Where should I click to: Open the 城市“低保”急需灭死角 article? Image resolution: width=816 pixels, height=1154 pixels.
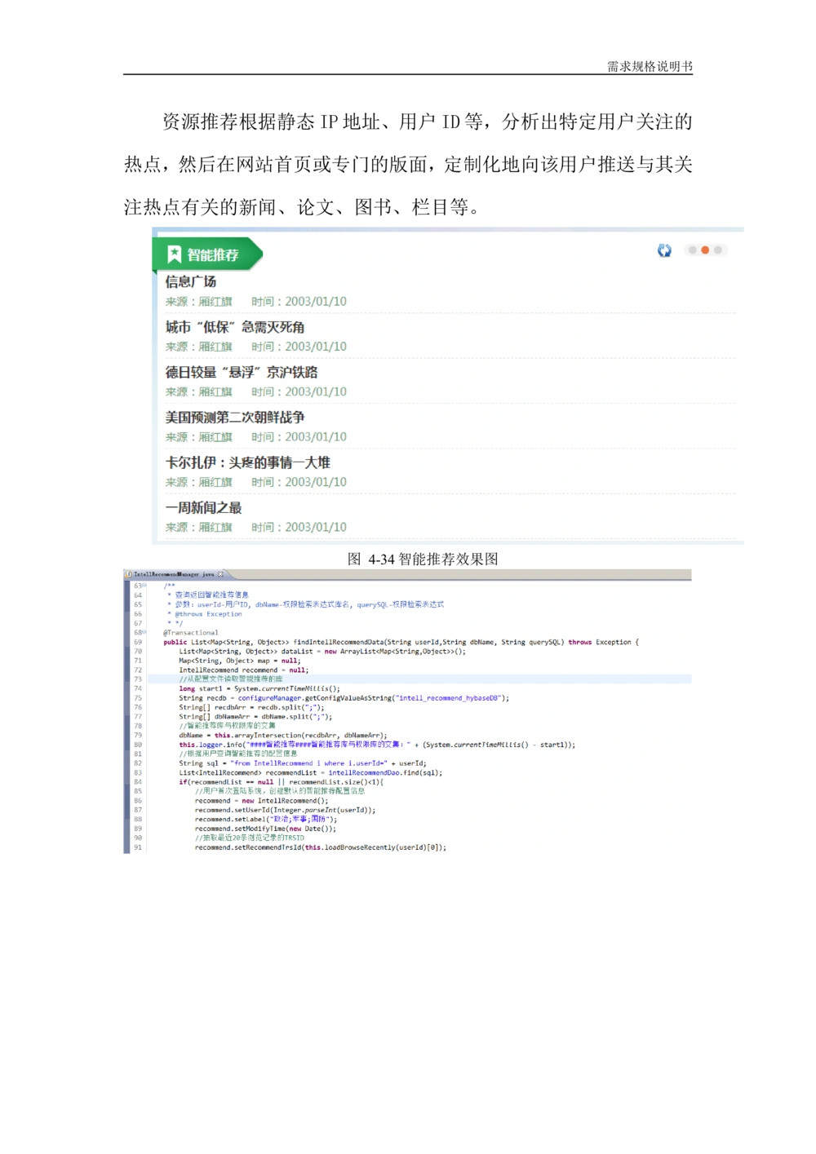[236, 326]
